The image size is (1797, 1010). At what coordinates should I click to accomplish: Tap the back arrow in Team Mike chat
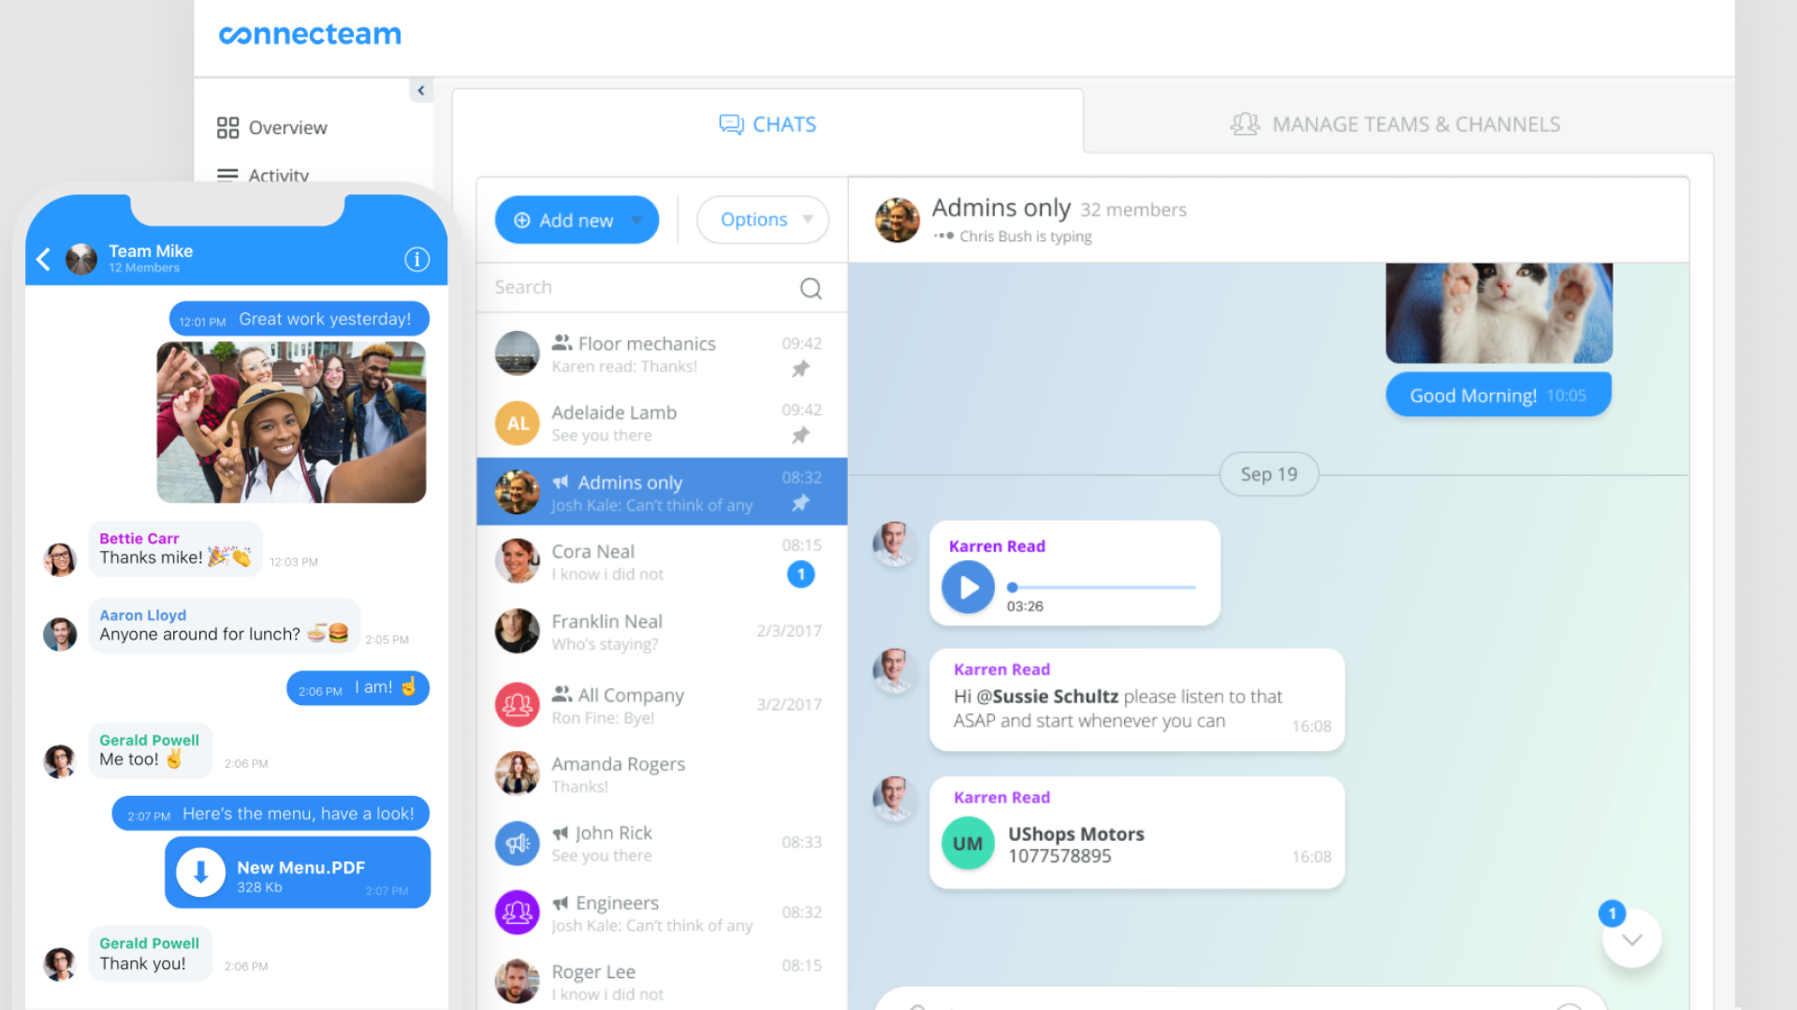pyautogui.click(x=42, y=259)
